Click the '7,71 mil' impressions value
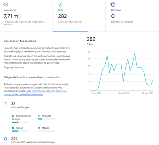Viewport: 159px width, 145px height. click(x=12, y=16)
